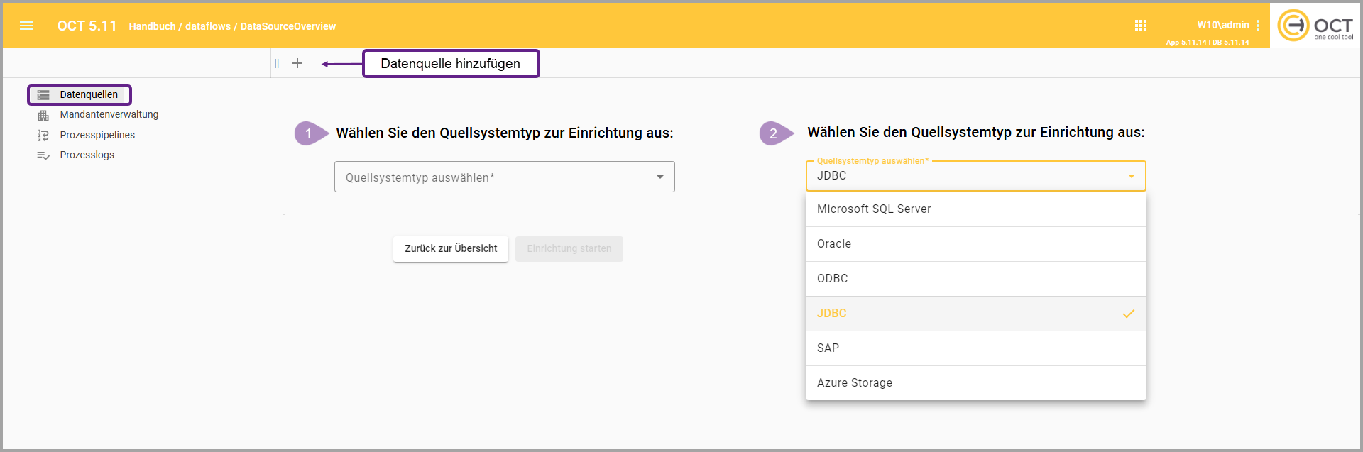Viewport: 1363px width, 452px height.
Task: Click the OCT logo
Action: coord(1315,26)
